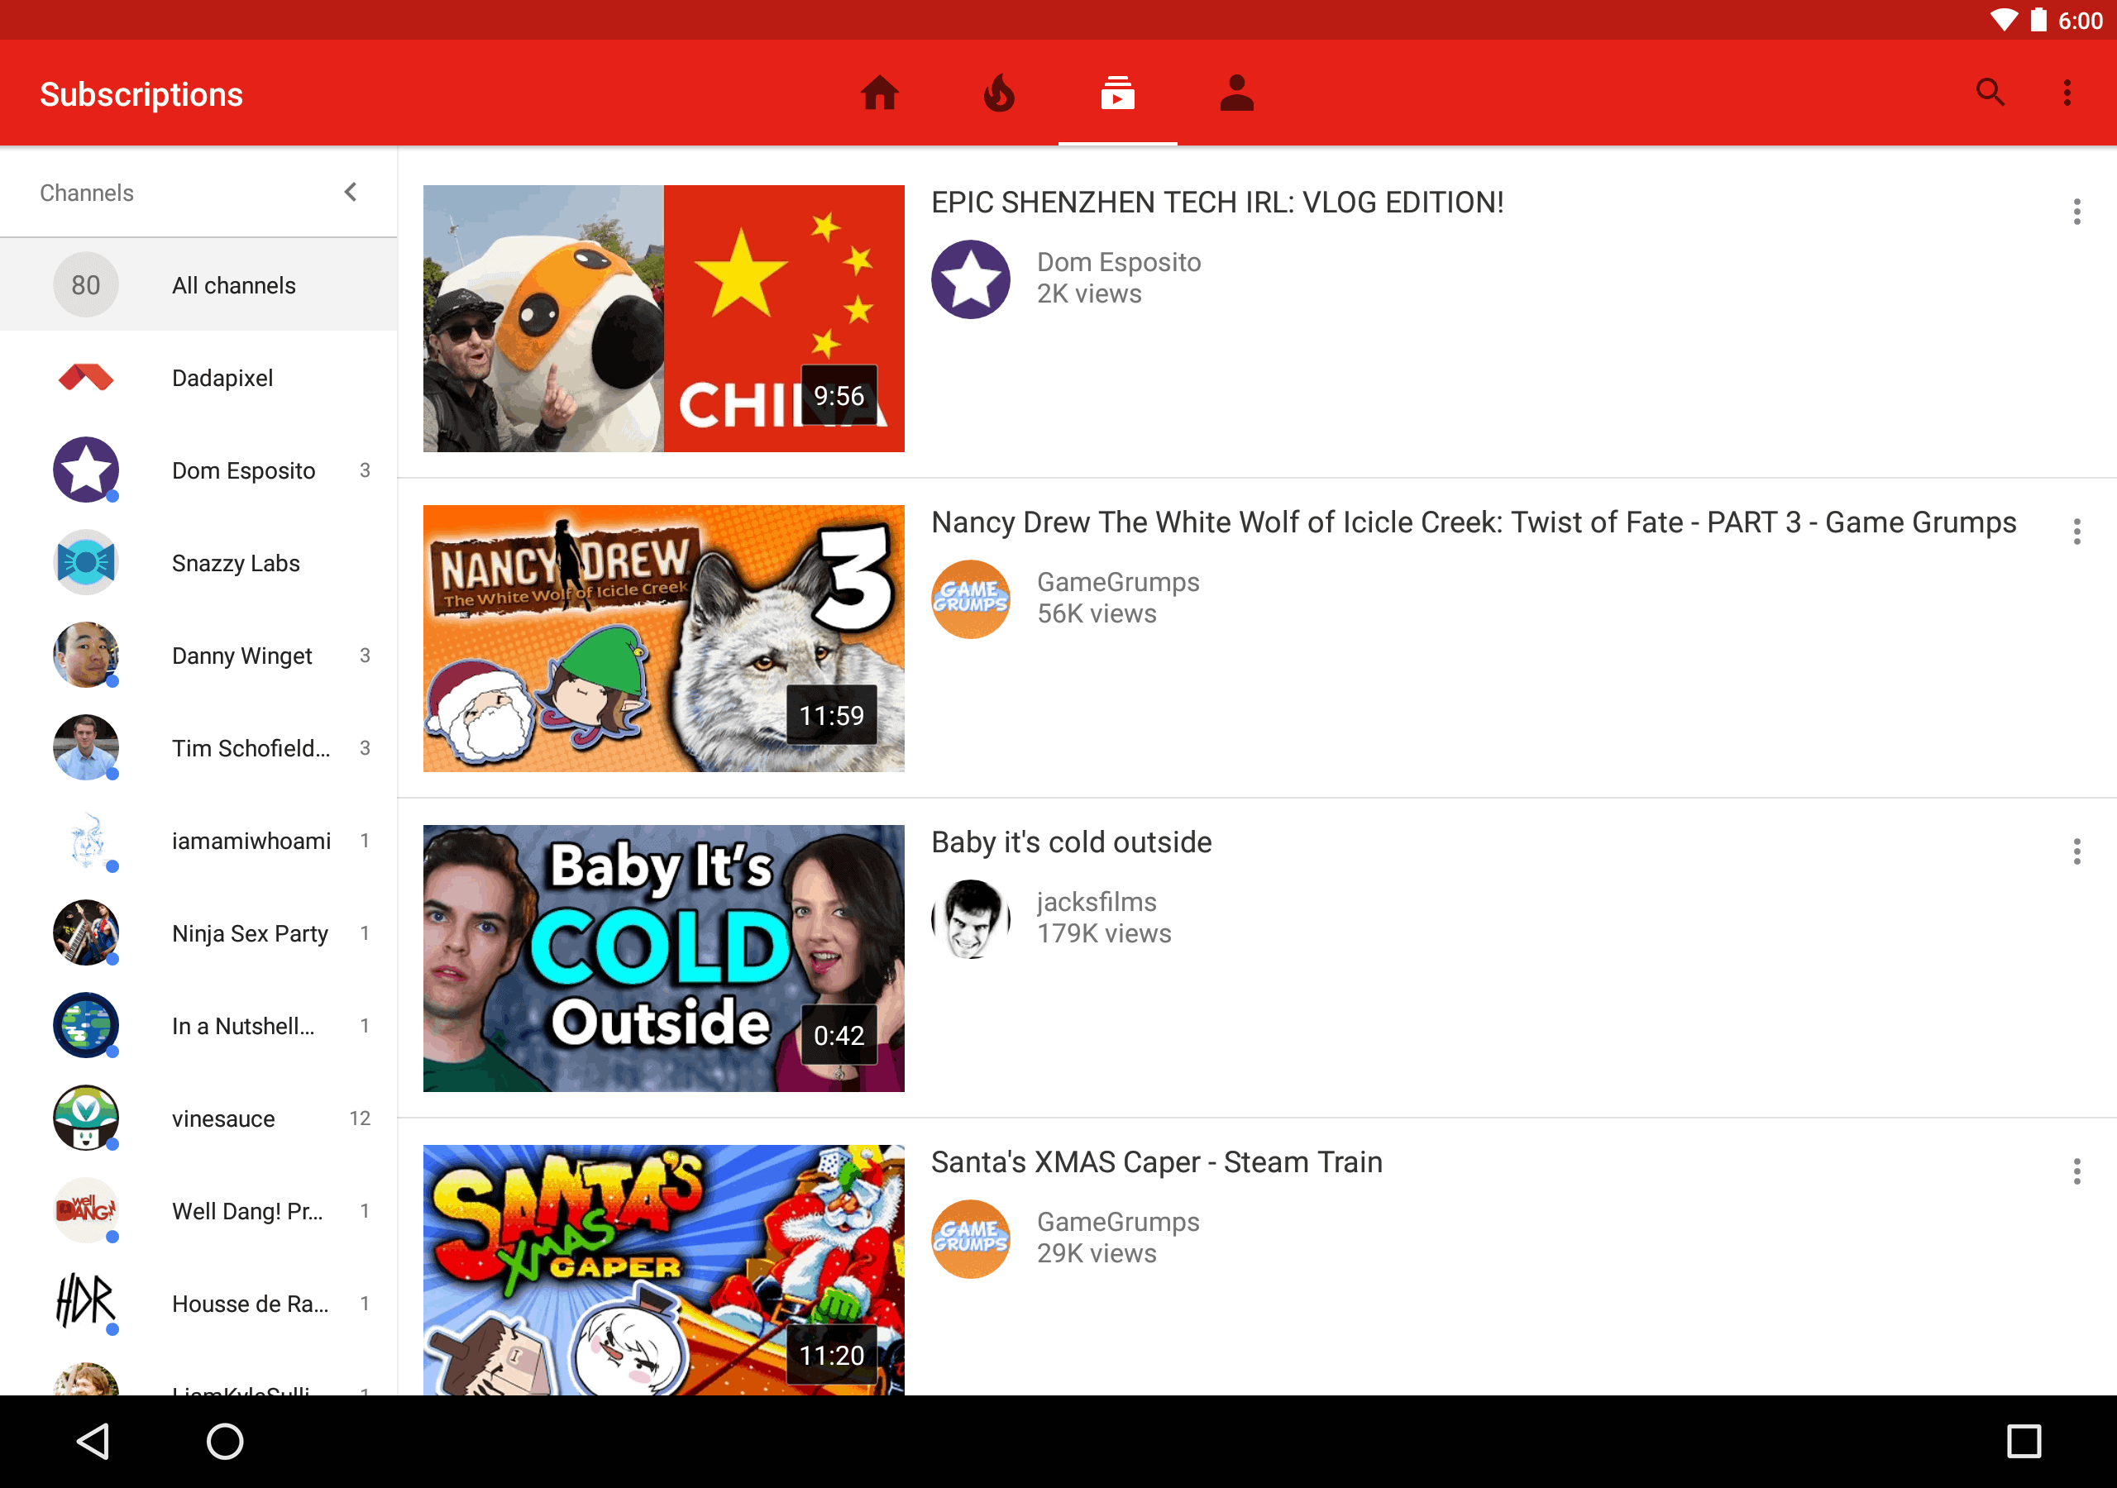Switch to the Home tab
This screenshot has width=2117, height=1488.
tap(880, 93)
